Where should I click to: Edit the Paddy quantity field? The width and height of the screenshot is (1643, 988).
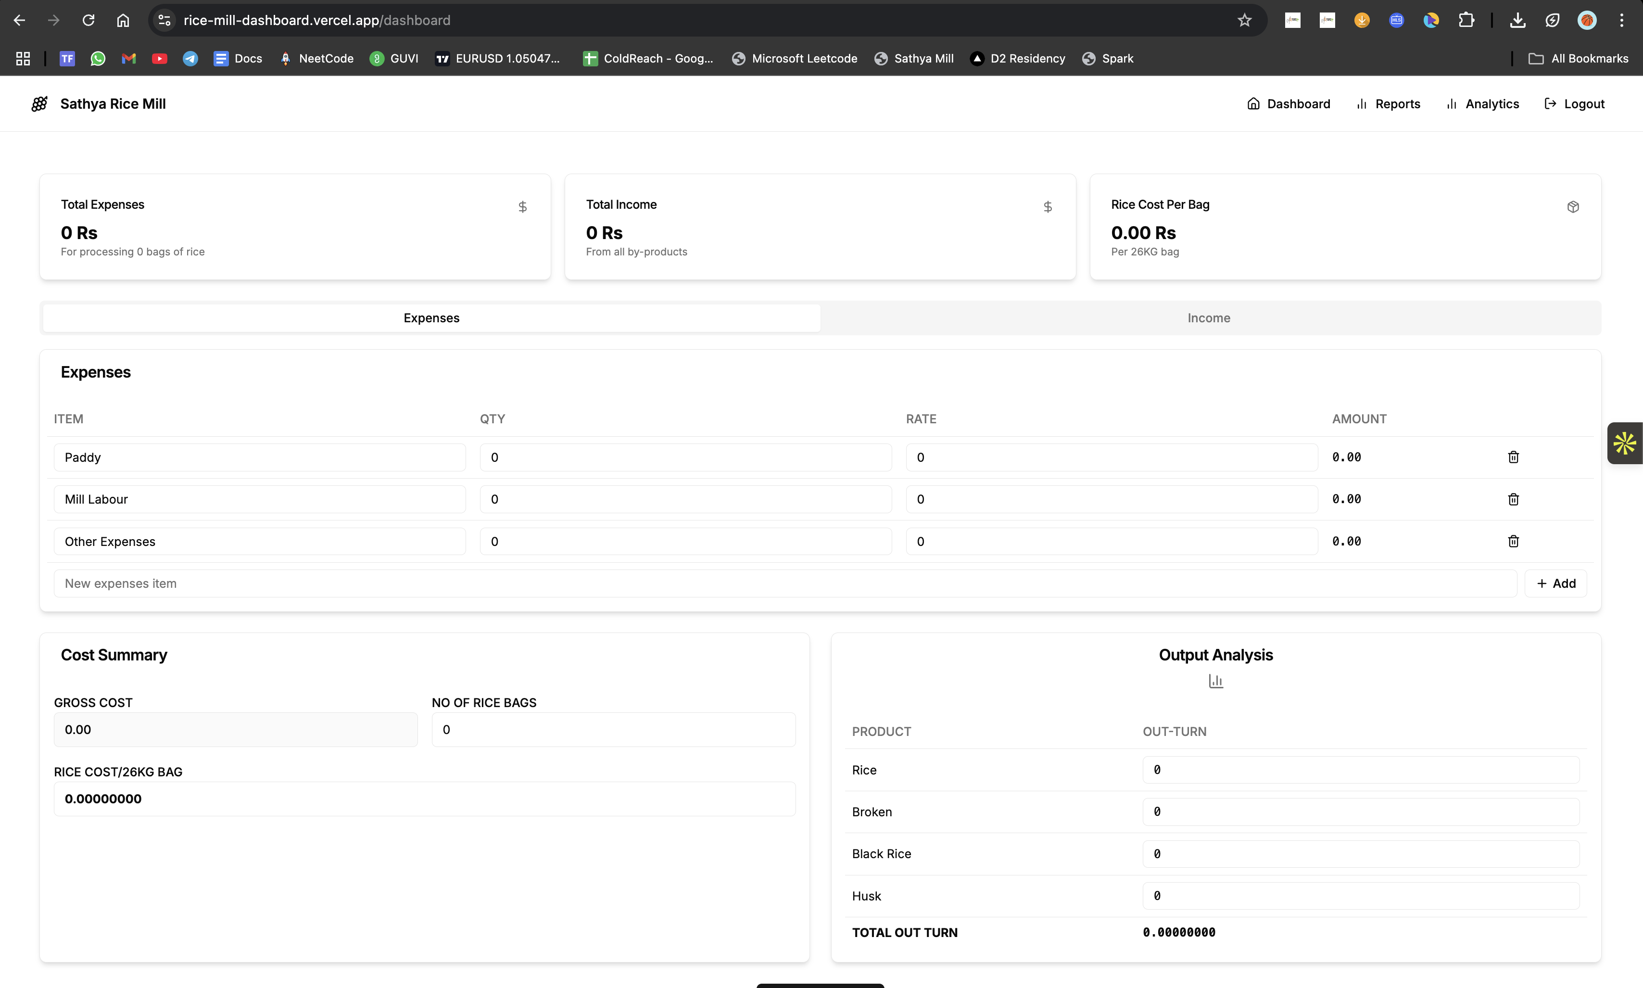pyautogui.click(x=686, y=457)
